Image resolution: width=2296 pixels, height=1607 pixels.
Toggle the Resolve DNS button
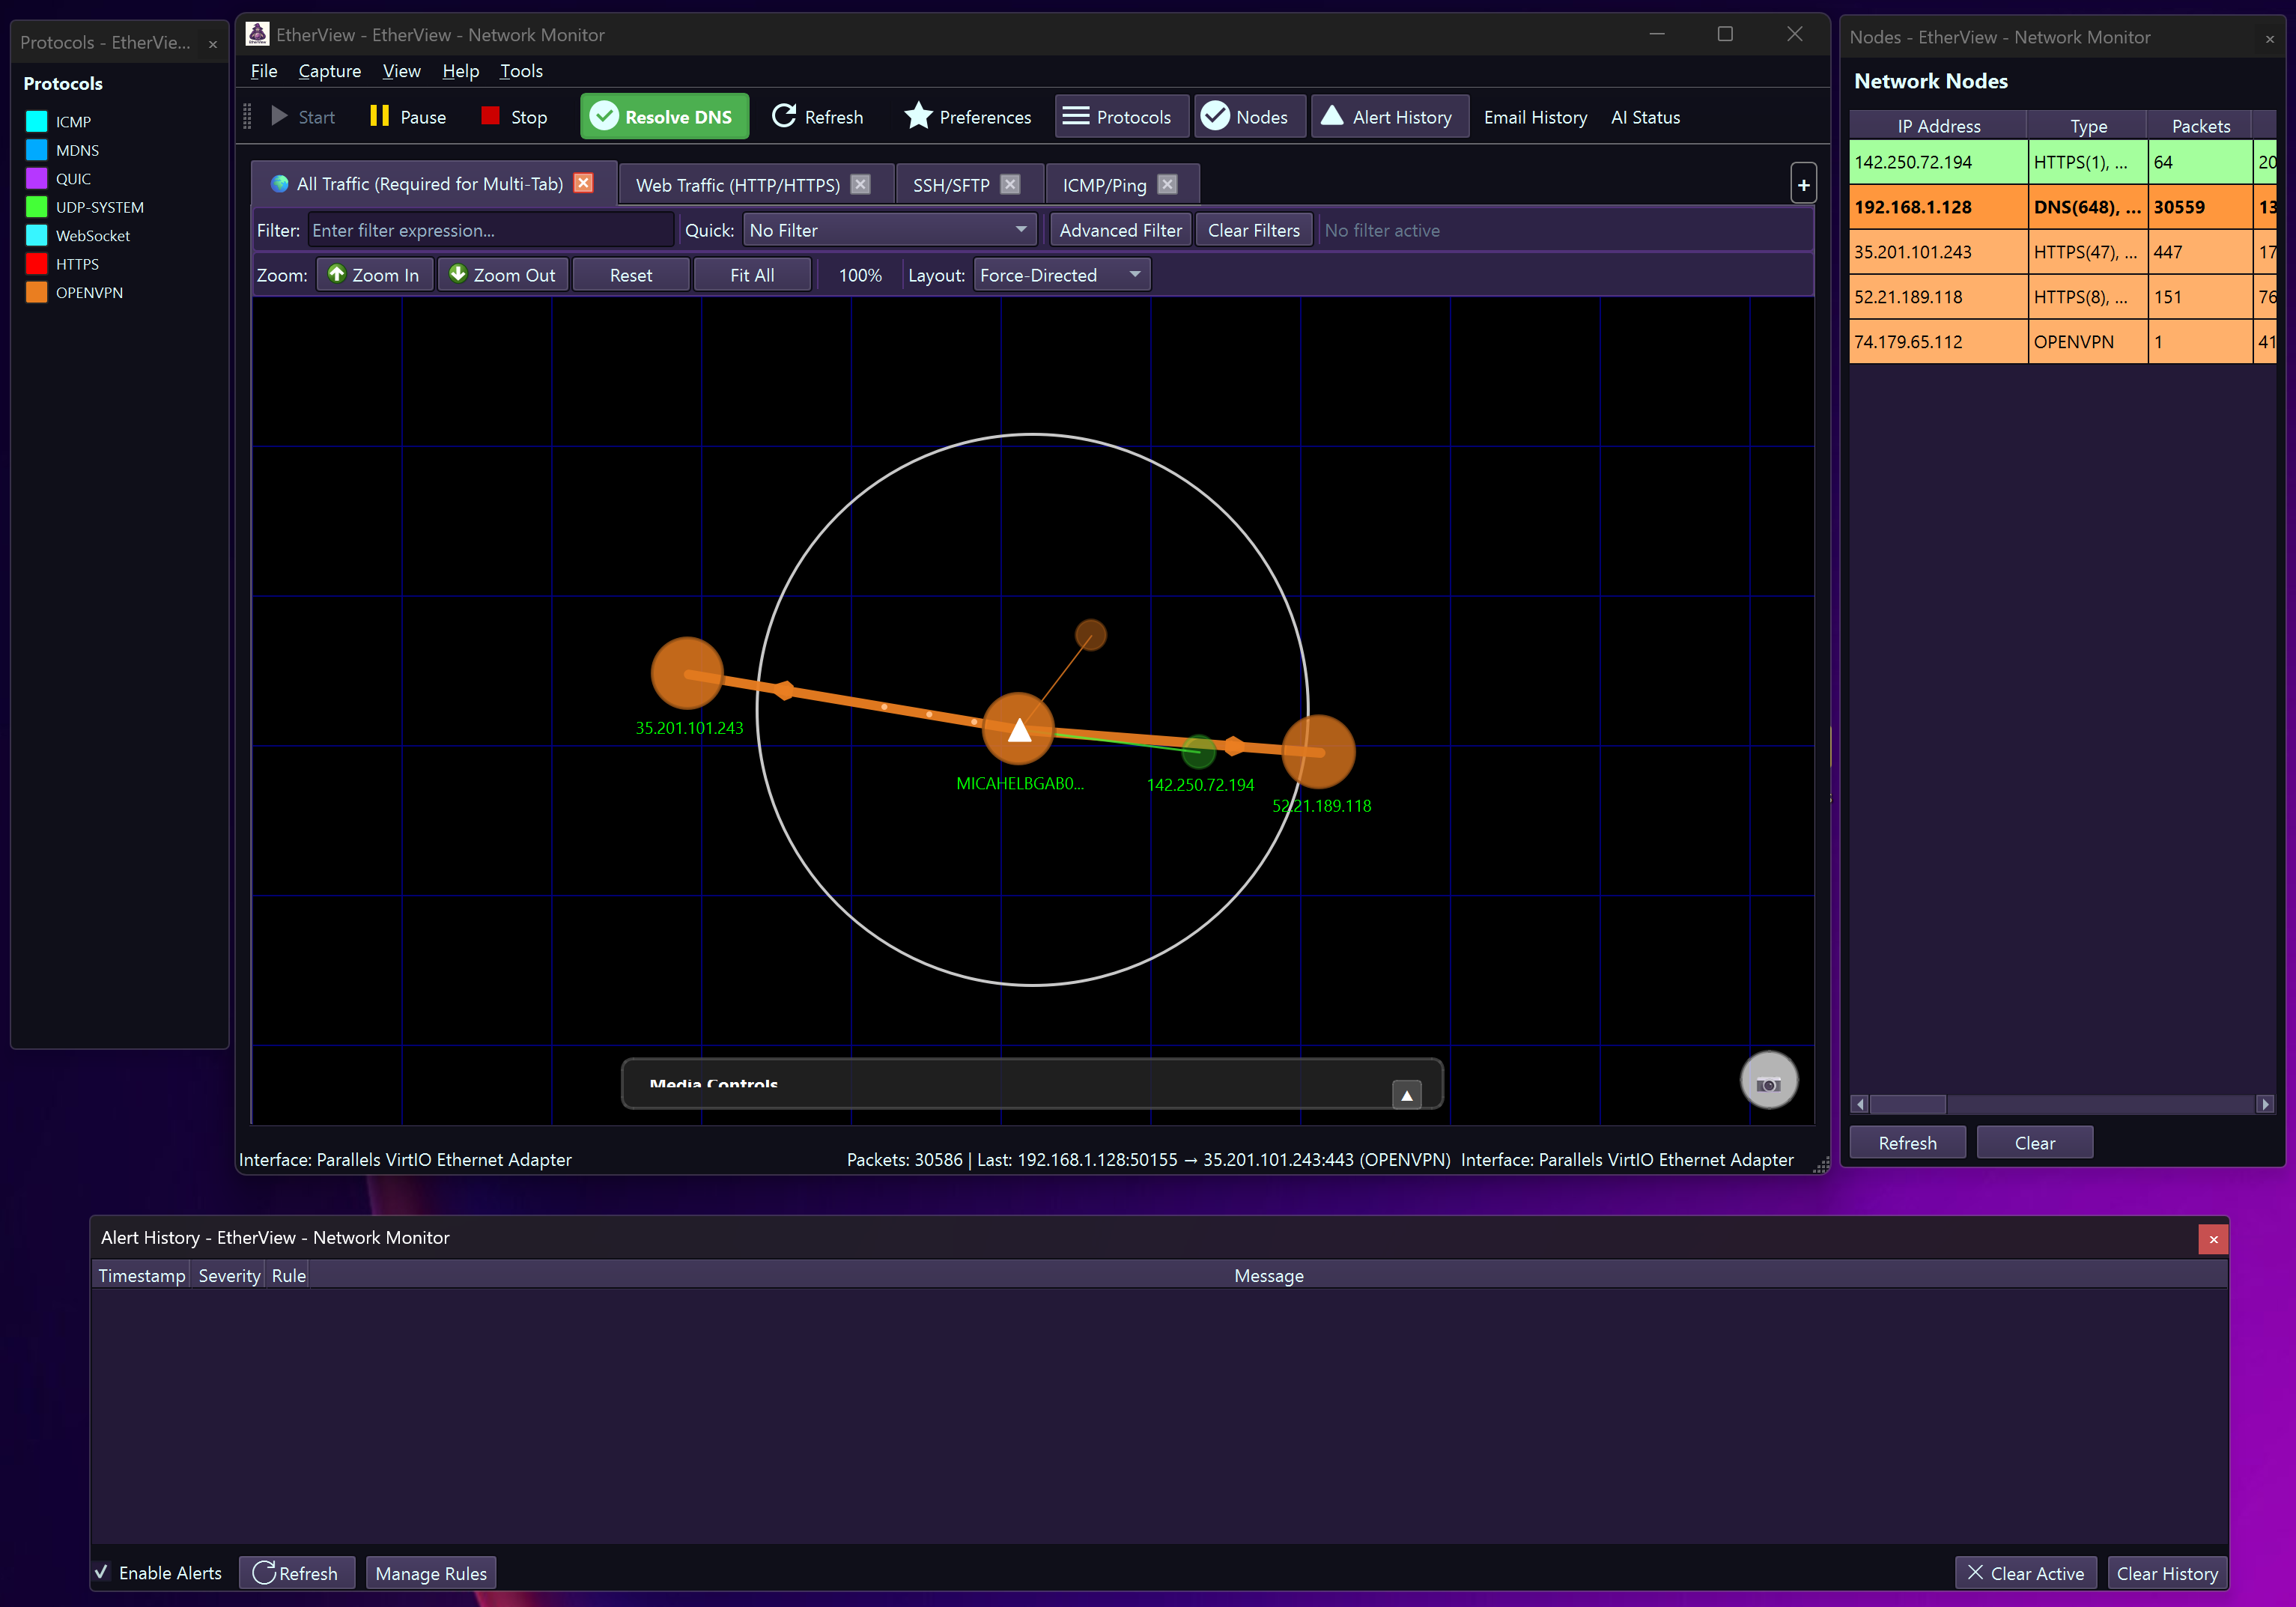pyautogui.click(x=664, y=117)
